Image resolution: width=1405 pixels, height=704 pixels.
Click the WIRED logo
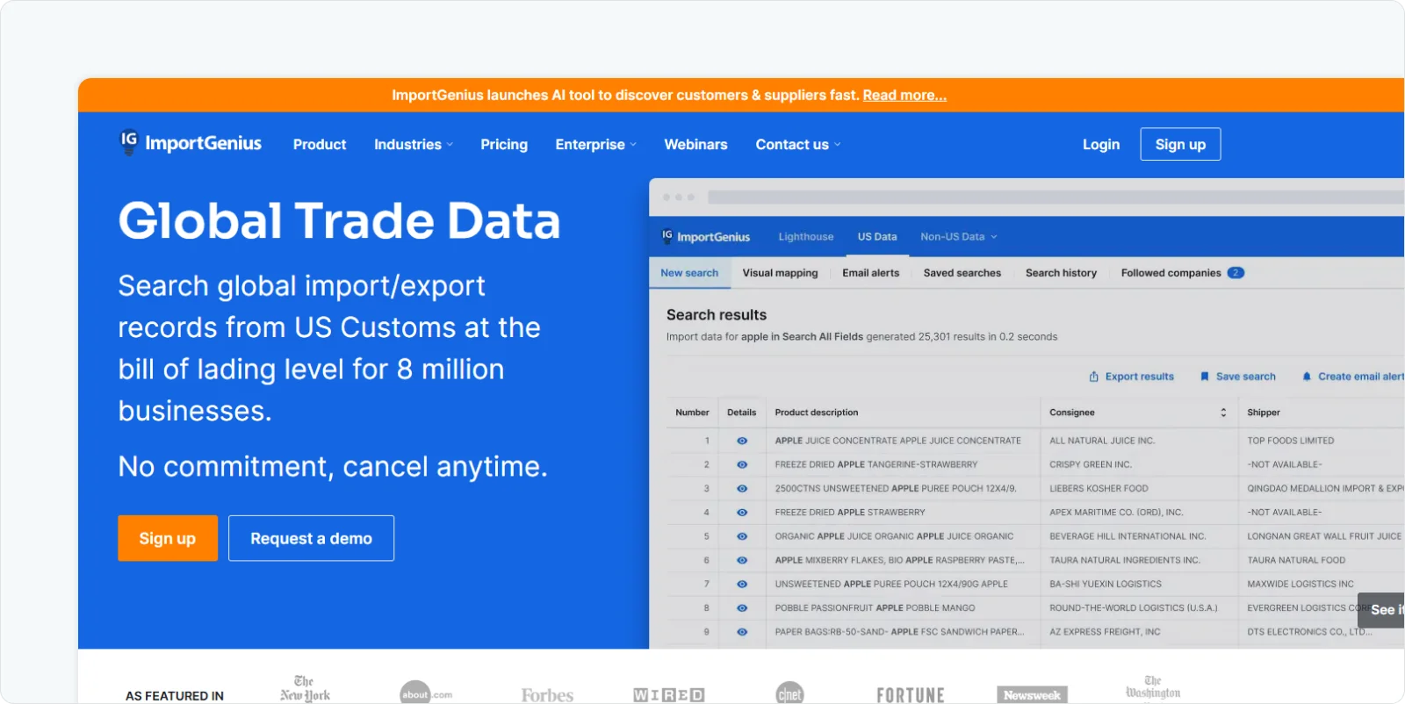[x=669, y=695]
